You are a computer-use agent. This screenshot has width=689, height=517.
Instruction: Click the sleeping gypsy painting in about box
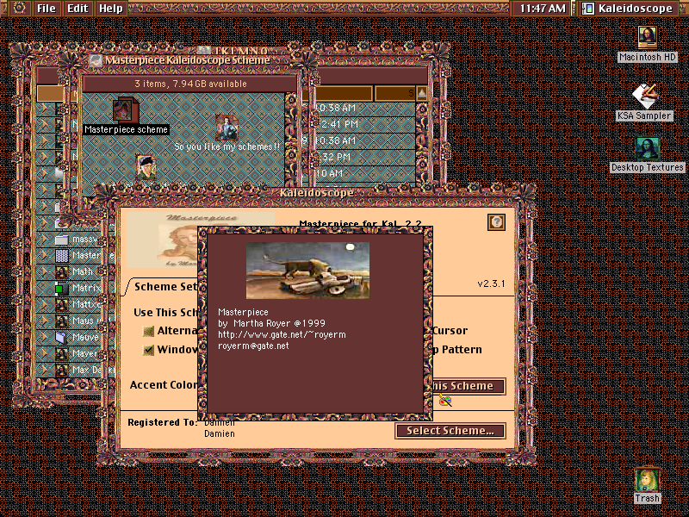tap(307, 271)
